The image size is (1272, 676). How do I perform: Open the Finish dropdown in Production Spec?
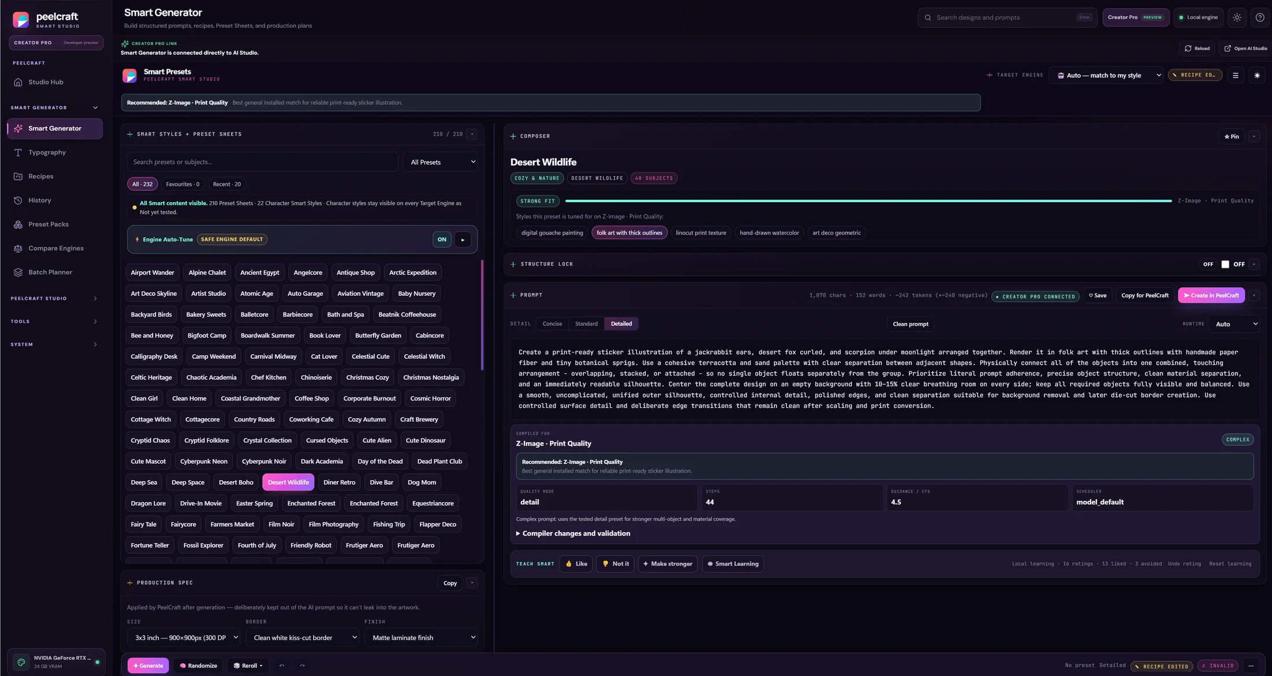click(x=421, y=638)
